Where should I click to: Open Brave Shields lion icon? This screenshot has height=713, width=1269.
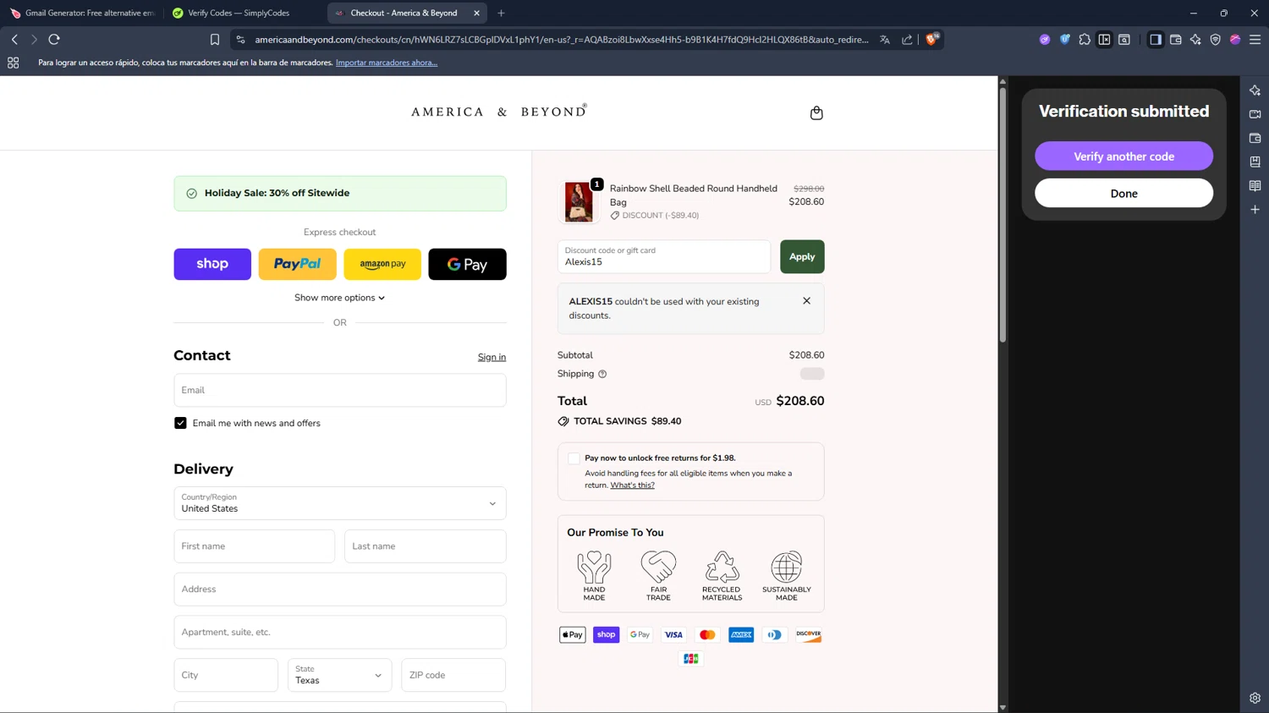click(x=931, y=39)
